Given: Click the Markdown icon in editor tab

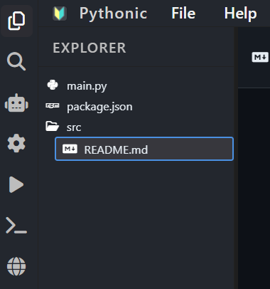Looking at the screenshot, I should tap(260, 57).
